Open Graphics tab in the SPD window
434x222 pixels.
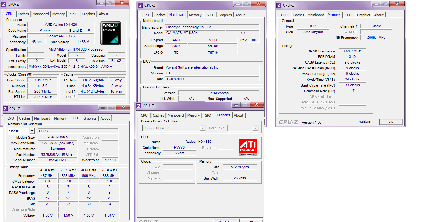(90, 118)
